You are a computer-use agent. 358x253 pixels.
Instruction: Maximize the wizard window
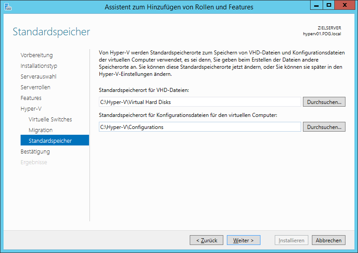coord(329,5)
